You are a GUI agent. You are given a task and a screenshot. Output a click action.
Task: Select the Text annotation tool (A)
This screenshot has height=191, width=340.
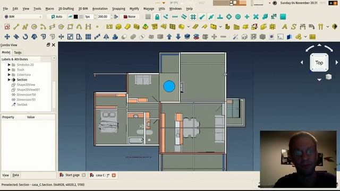coord(285,27)
